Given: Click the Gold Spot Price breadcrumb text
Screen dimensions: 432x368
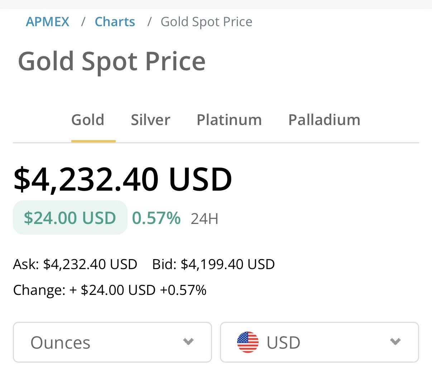Looking at the screenshot, I should 206,22.
